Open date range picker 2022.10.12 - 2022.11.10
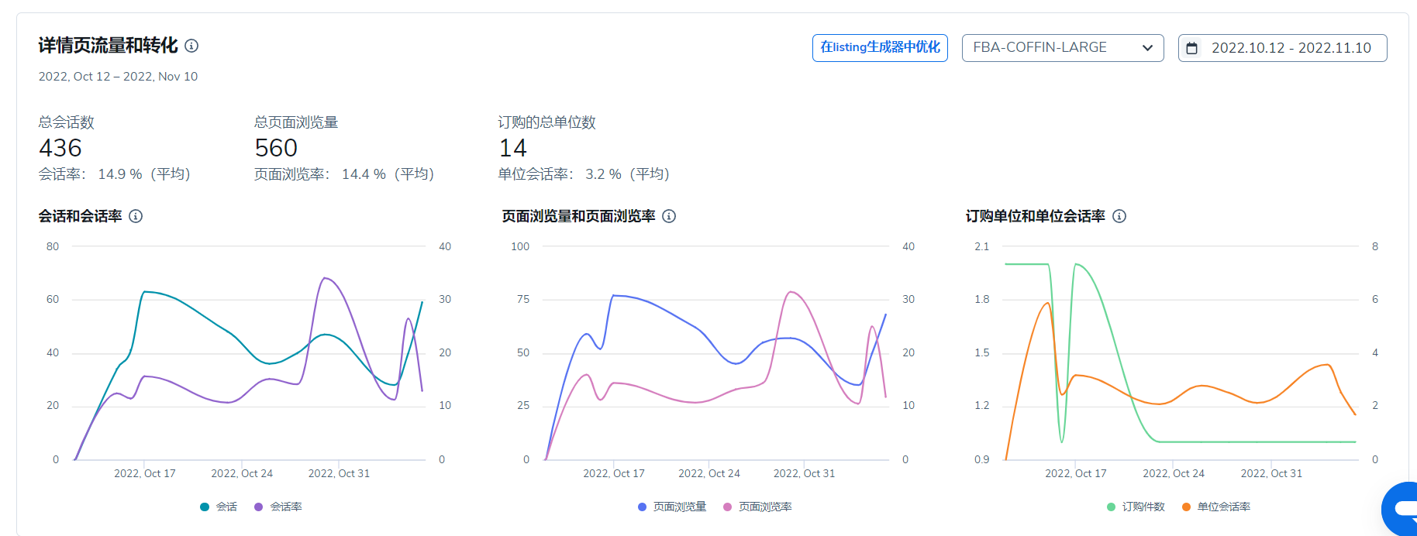The image size is (1417, 536). 1291,48
